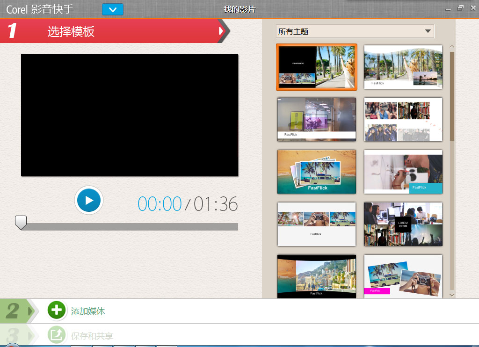Image resolution: width=479 pixels, height=347 pixels.
Task: Open the 选择模板 step tab
Action: [115, 31]
